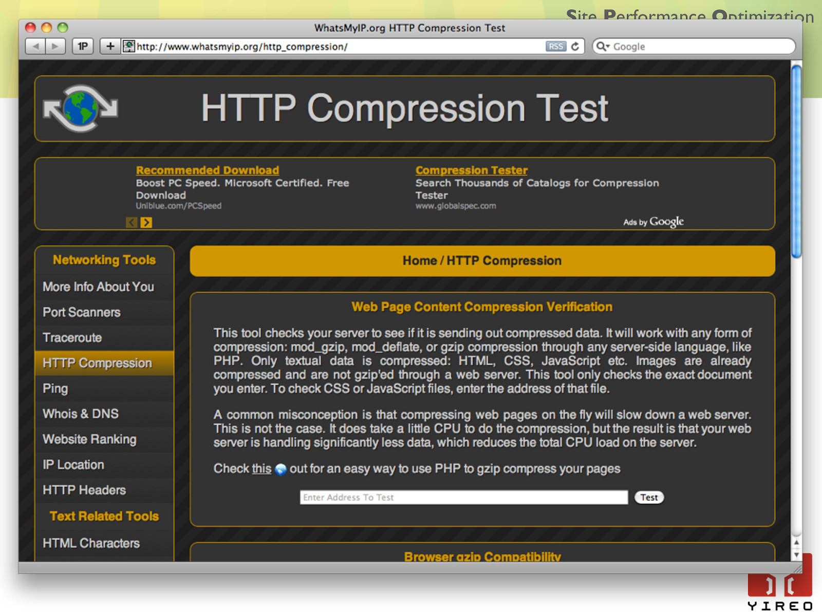Open HTTP Headers menu item

coord(104,490)
